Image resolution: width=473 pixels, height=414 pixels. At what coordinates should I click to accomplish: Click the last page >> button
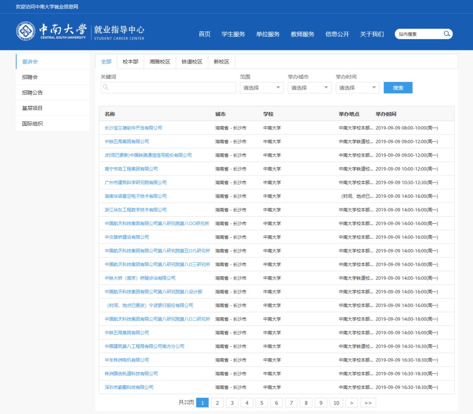click(x=368, y=403)
